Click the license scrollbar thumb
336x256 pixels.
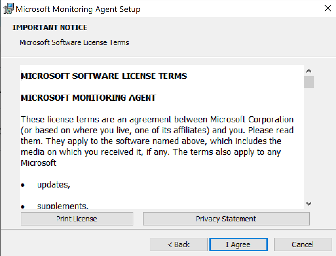(x=309, y=82)
